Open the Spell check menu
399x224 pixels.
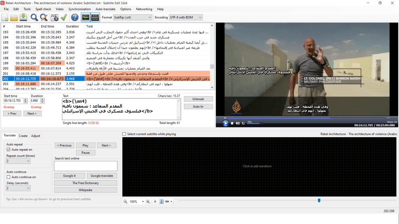click(43, 9)
